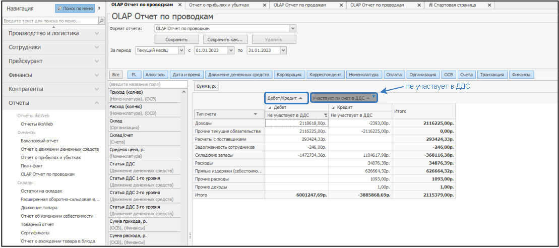Toggle the PL field category filter
The height and width of the screenshot is (248, 559).
click(x=134, y=75)
